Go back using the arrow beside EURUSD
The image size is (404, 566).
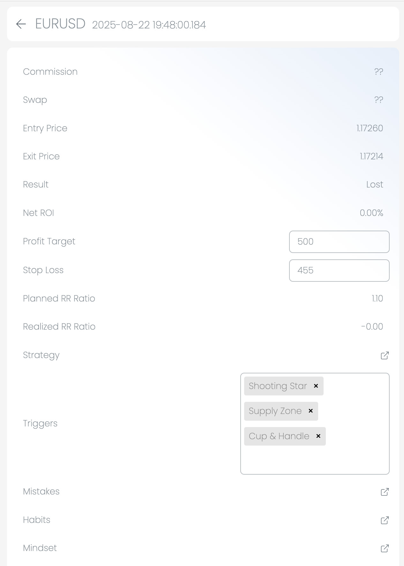tap(21, 24)
